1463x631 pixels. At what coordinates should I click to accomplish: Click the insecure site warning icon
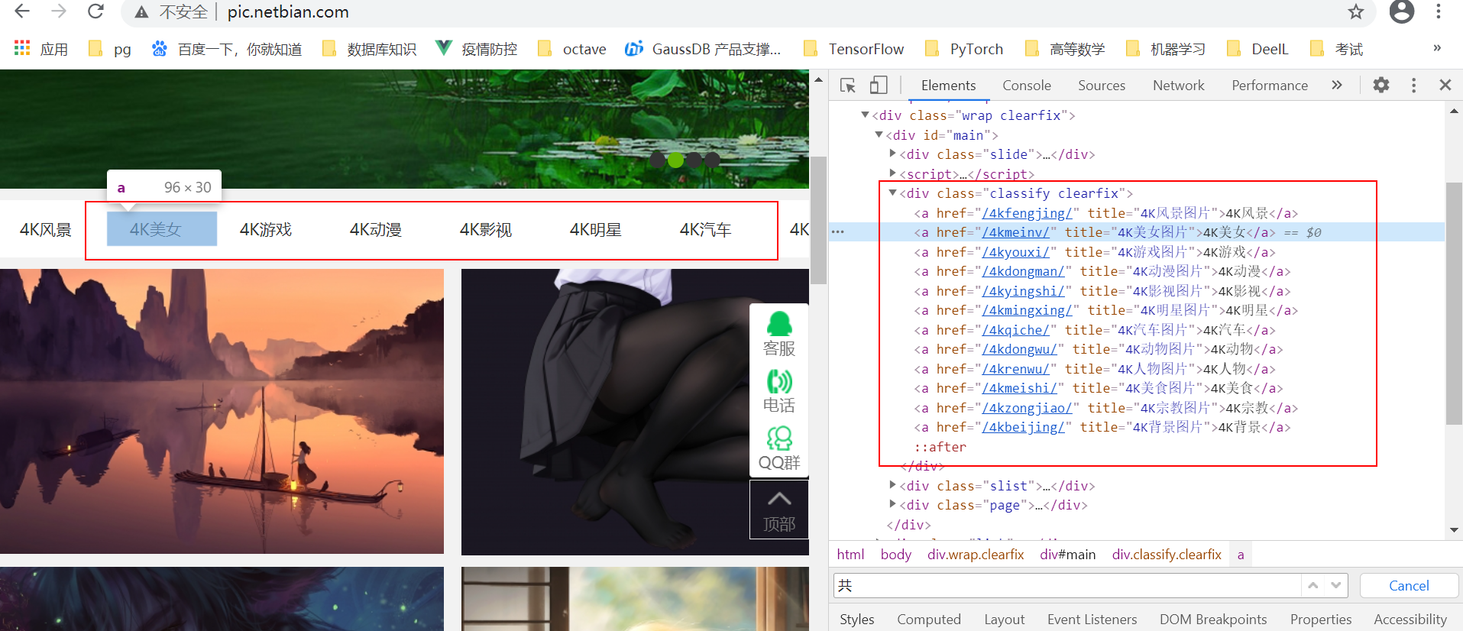tap(141, 12)
